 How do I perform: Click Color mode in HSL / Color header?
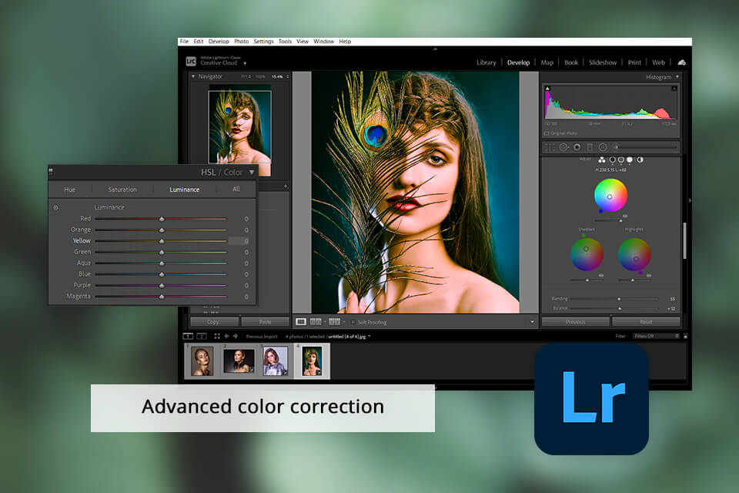click(x=232, y=173)
